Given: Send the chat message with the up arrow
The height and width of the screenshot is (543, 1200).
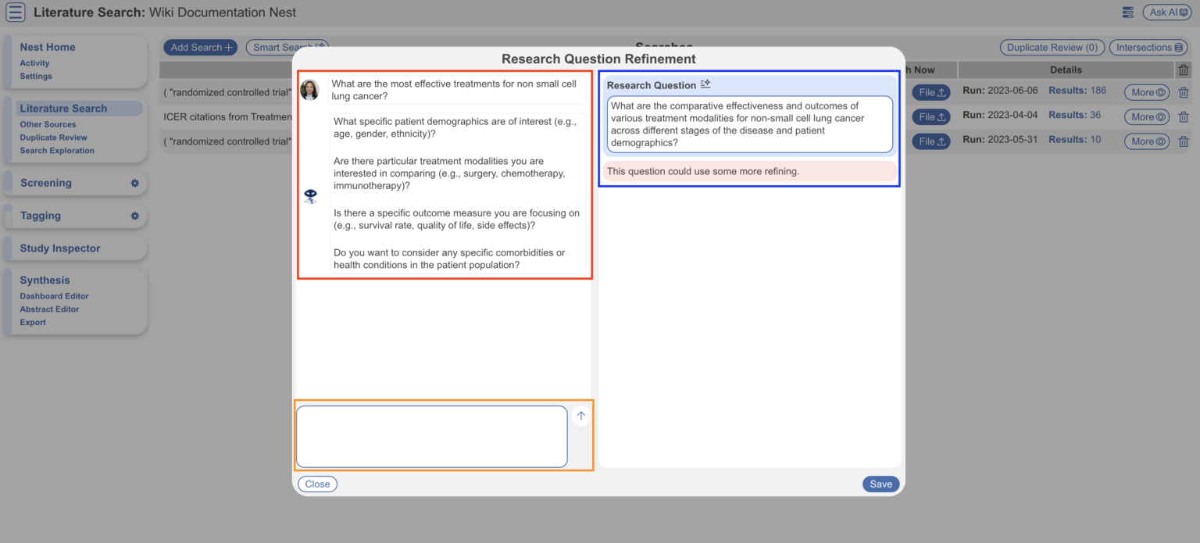Looking at the screenshot, I should pyautogui.click(x=580, y=416).
